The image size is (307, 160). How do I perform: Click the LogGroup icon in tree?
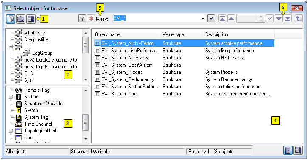[27, 53]
